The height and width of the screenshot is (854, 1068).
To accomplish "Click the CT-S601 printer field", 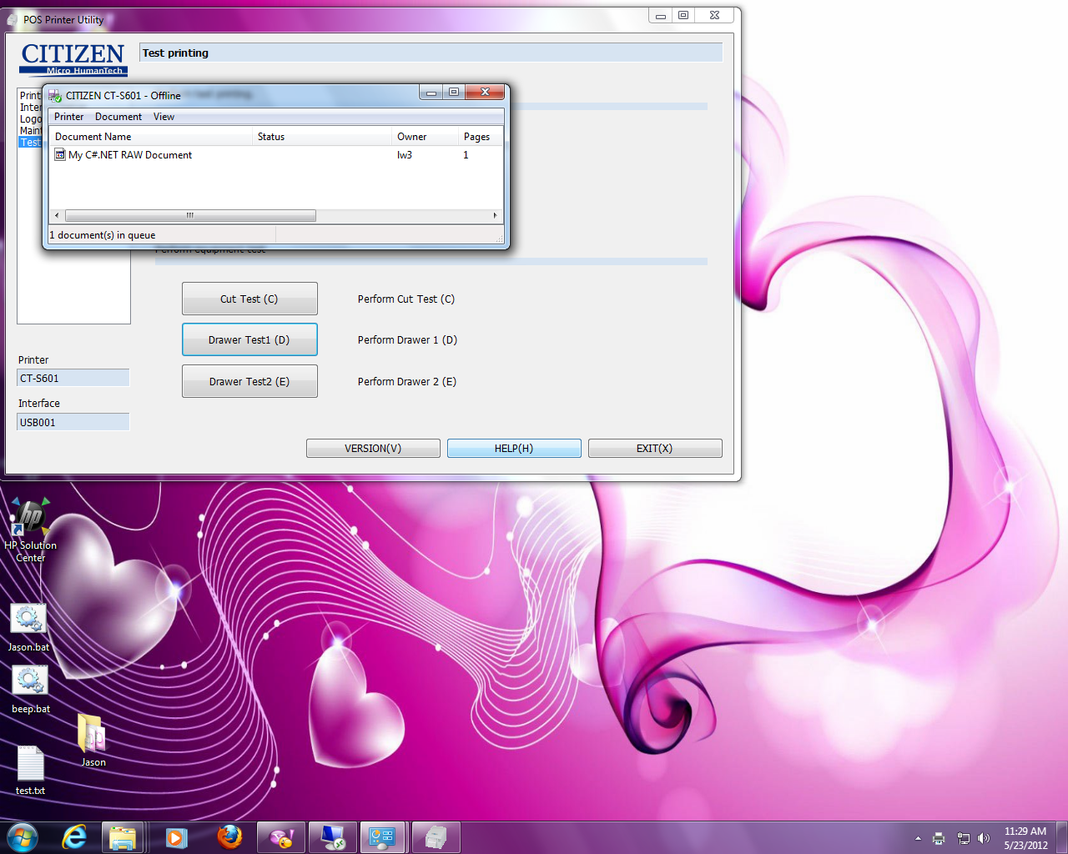I will (x=73, y=378).
